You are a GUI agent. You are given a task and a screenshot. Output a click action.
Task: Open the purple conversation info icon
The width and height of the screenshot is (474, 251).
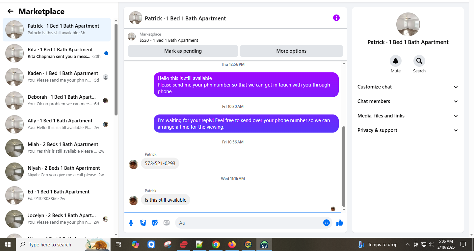coord(336,18)
